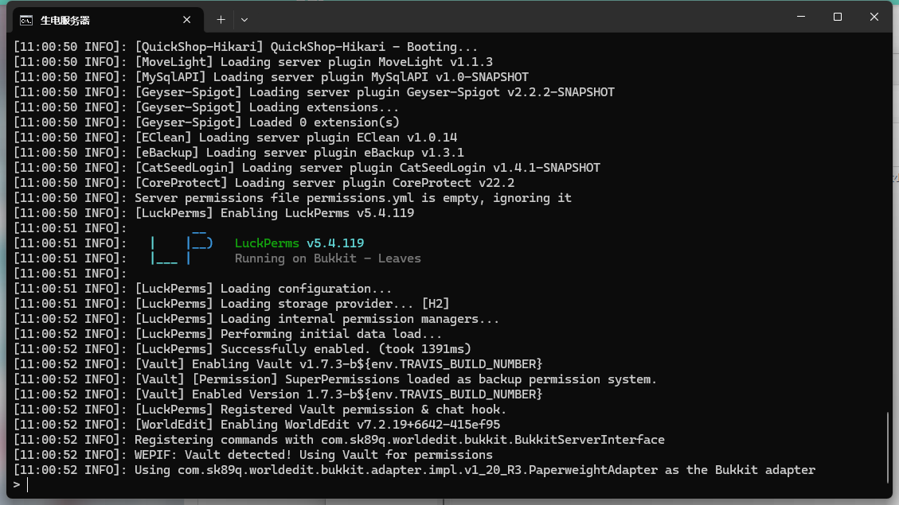
Task: Expand the new tab profile dropdown
Action: (x=244, y=19)
